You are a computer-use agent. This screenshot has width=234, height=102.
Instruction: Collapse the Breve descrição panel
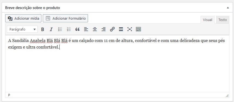click(x=228, y=8)
